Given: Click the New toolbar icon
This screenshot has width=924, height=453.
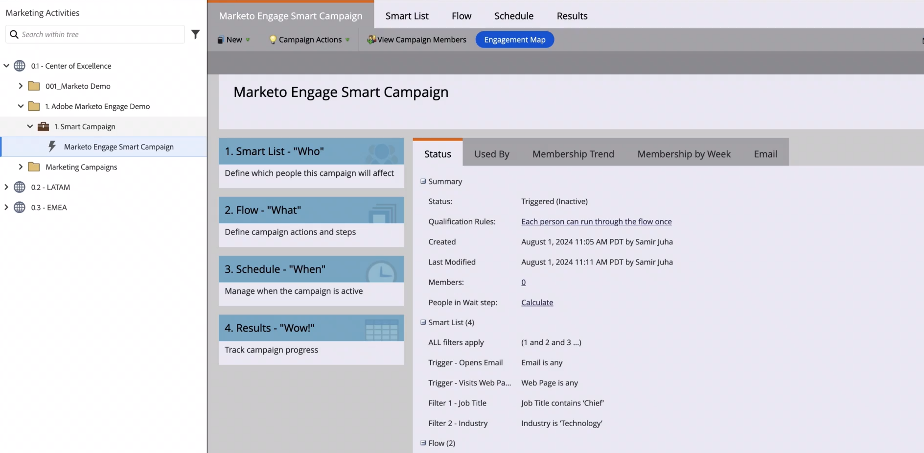Looking at the screenshot, I should (x=221, y=40).
